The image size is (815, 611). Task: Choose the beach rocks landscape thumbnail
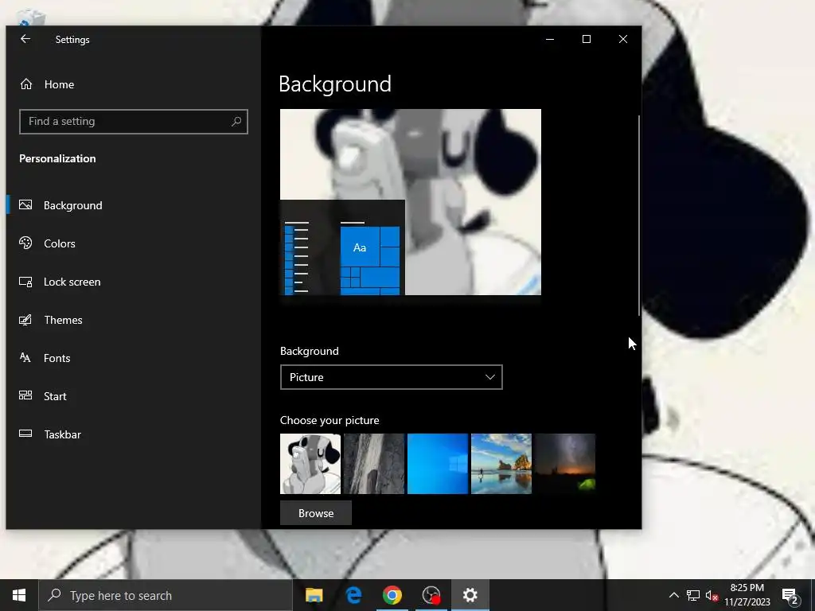click(x=501, y=464)
